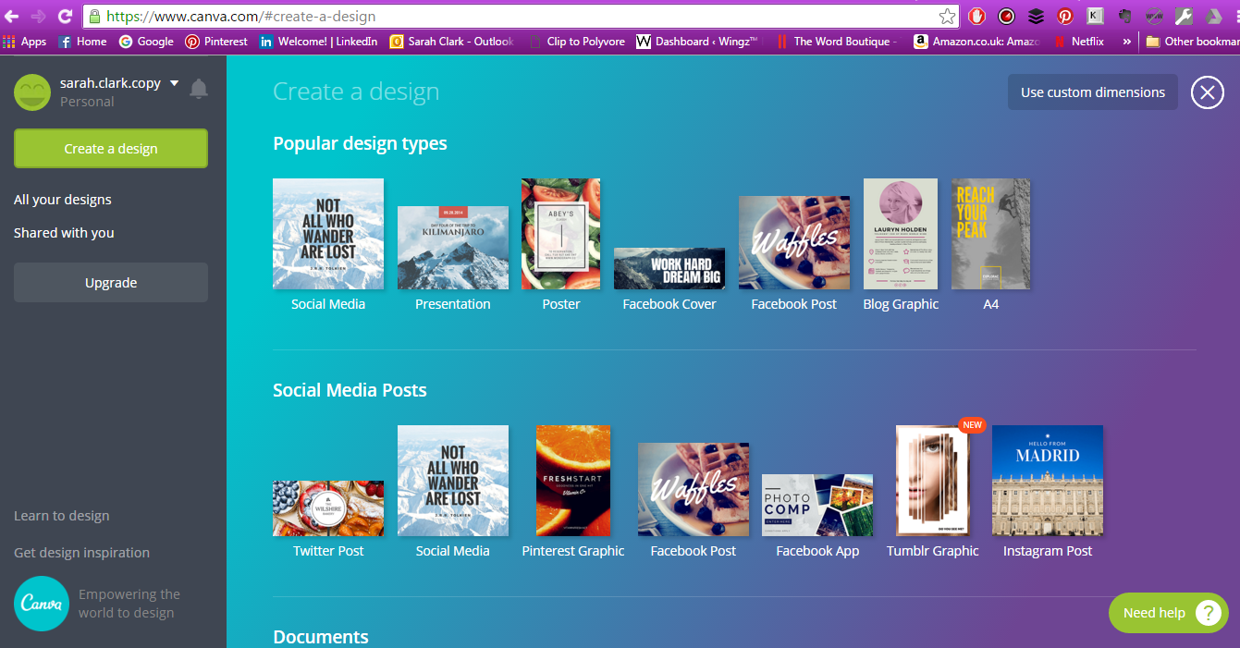Select Social Media thumbnail under Popular design types
The width and height of the screenshot is (1240, 648).
click(x=328, y=234)
